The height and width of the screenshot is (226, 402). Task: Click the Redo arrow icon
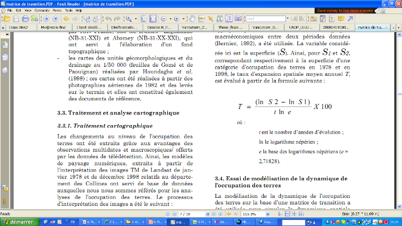tap(117, 19)
